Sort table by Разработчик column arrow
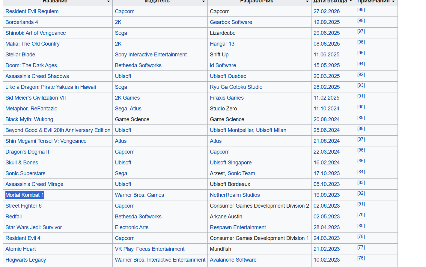426x267 pixels. (307, 1)
